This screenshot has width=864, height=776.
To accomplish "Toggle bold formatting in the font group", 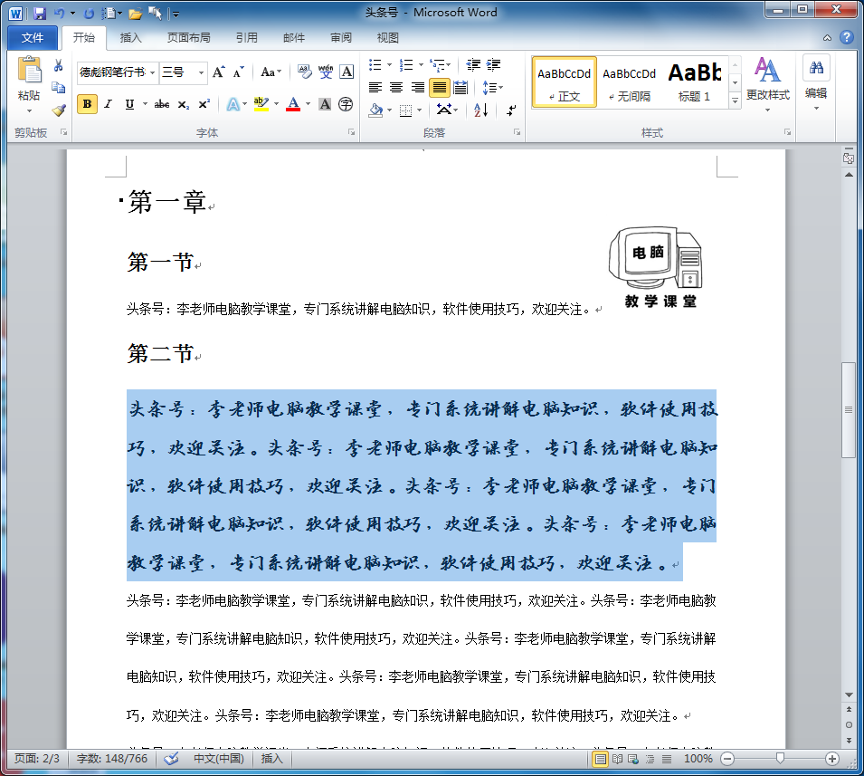I will coord(86,104).
